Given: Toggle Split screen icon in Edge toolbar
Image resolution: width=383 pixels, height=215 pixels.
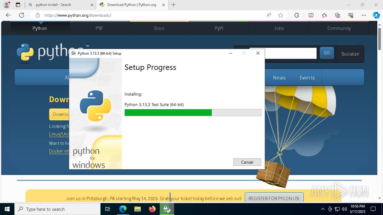Looking at the screenshot, I should [311, 15].
